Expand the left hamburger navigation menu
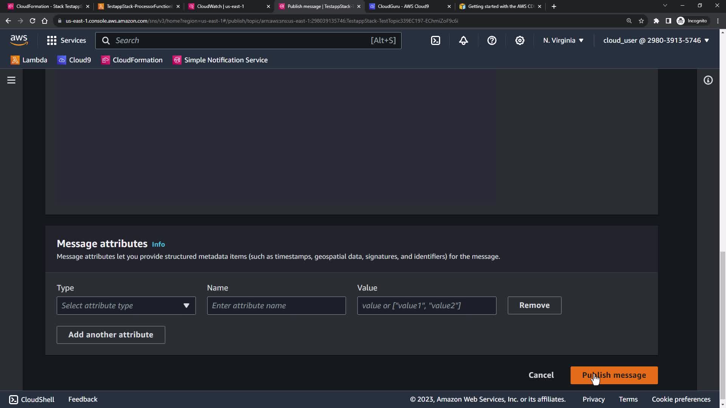 tap(11, 80)
